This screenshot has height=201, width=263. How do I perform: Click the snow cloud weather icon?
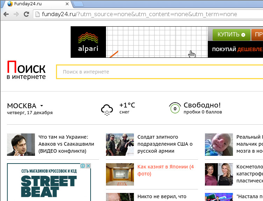pos(107,110)
